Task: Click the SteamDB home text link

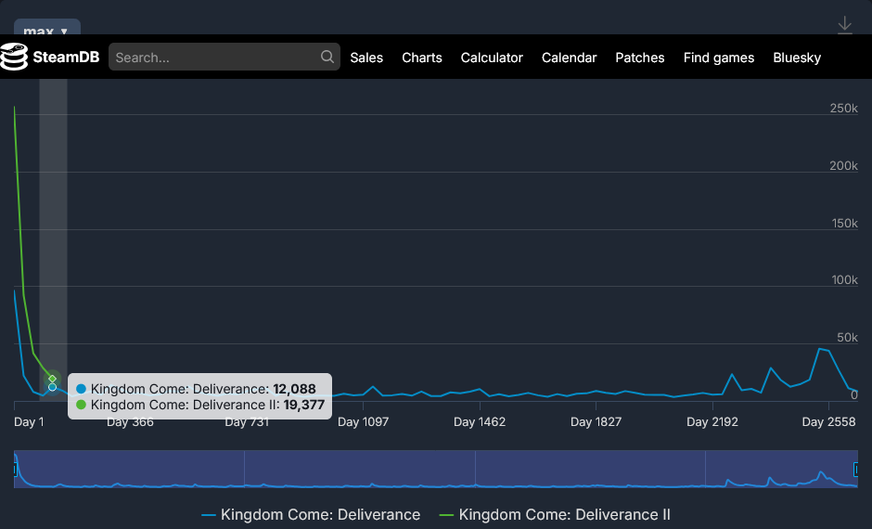Action: (x=66, y=57)
